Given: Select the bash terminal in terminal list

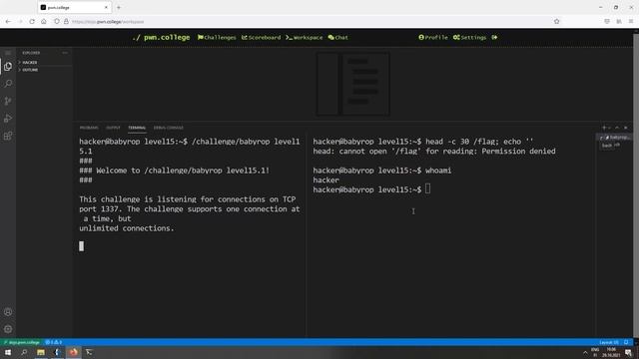Looking at the screenshot, I should [610, 146].
